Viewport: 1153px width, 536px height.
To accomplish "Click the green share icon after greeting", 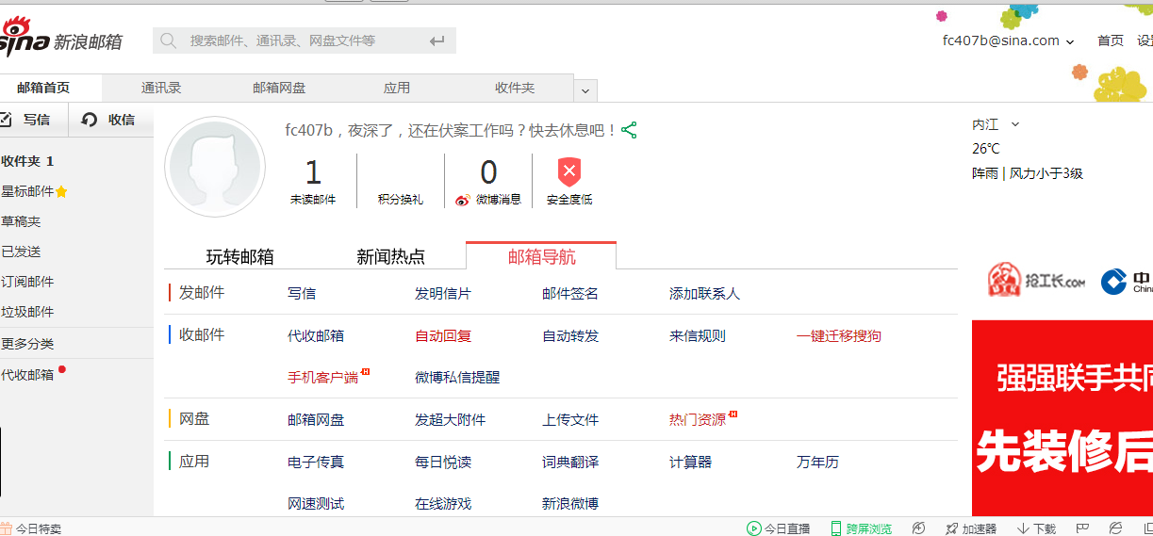I will pyautogui.click(x=629, y=130).
